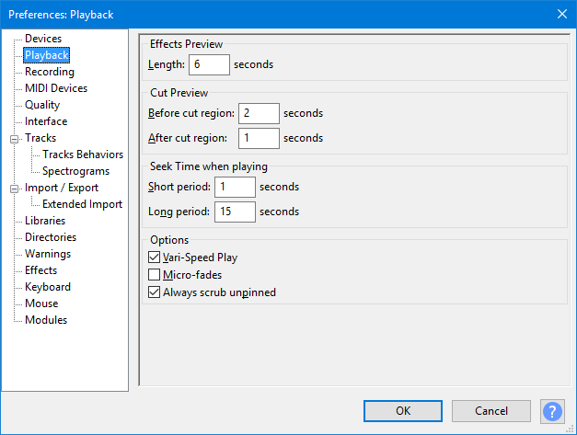Open Tracks Behaviors settings

click(x=83, y=155)
